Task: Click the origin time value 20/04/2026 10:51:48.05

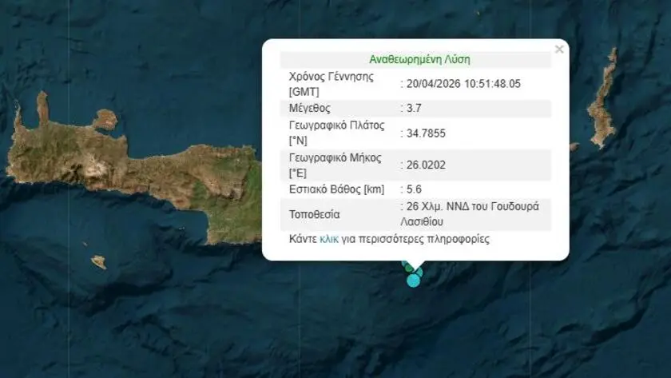Action: coord(463,83)
